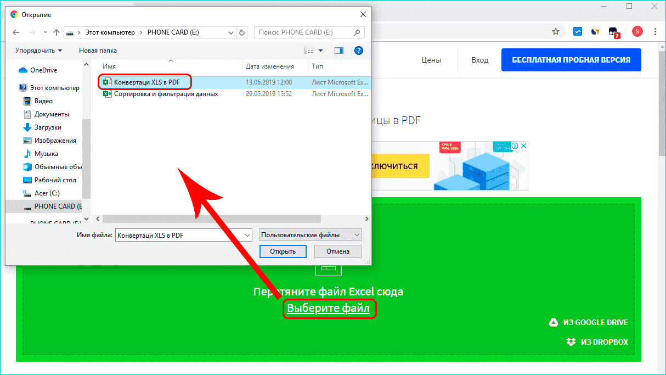Open Пользовательские файлы file type dropdown
The width and height of the screenshot is (666, 375).
[x=311, y=235]
